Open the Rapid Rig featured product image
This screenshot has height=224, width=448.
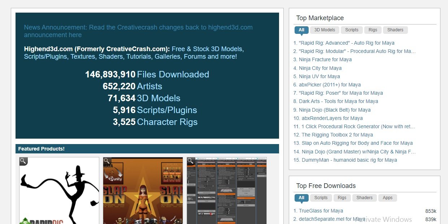(59, 191)
